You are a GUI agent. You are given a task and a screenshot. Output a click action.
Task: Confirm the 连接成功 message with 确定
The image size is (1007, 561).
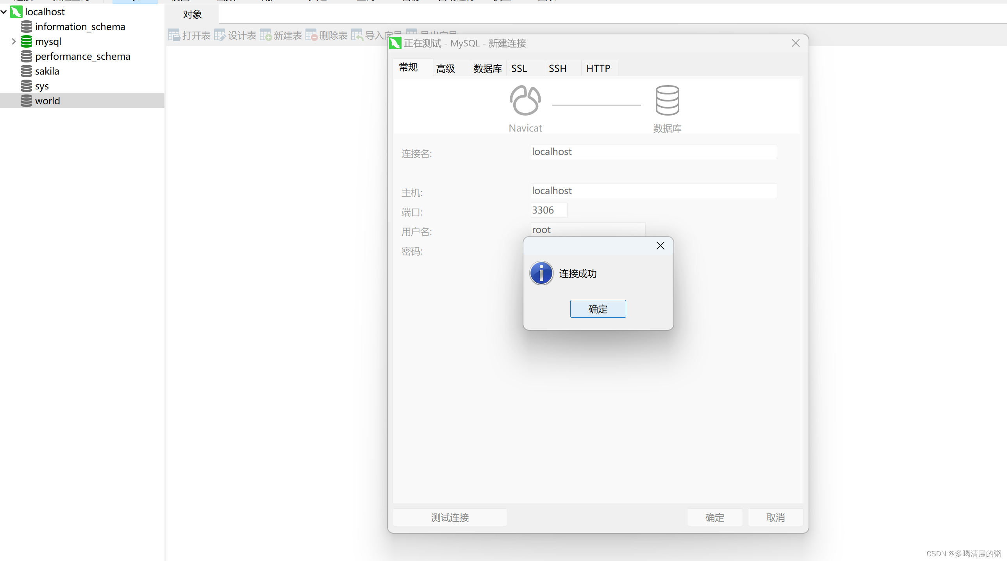click(597, 309)
